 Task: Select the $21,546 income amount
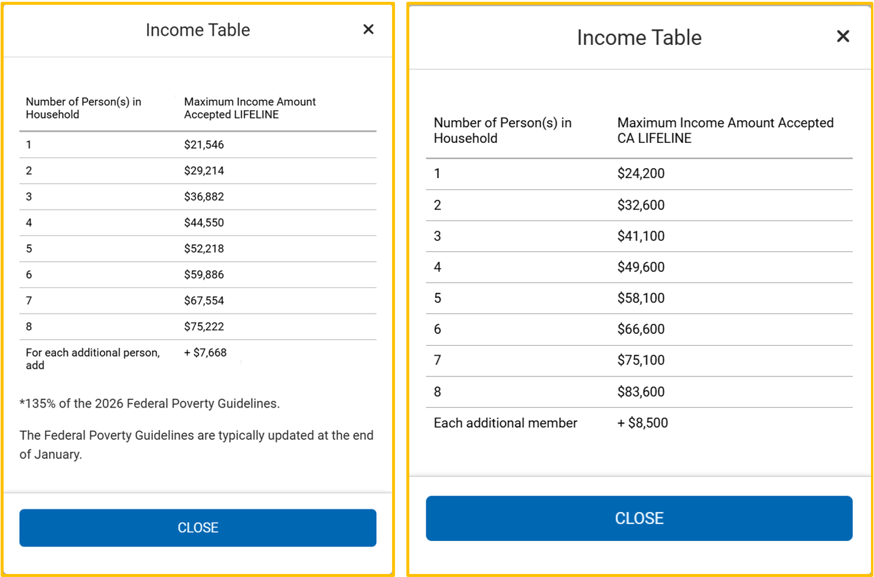coord(204,145)
